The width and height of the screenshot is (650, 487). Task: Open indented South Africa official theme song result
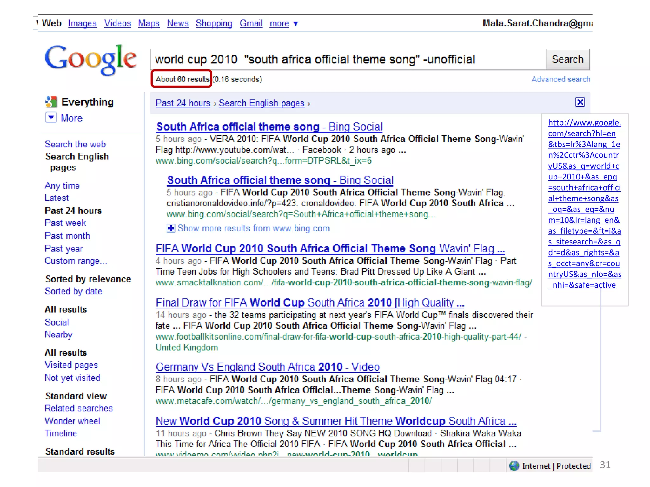click(280, 180)
